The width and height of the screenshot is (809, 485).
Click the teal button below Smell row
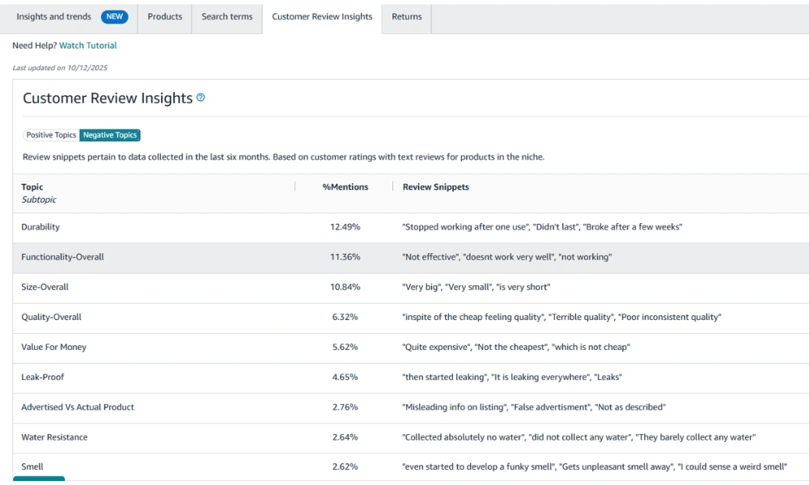pos(39,480)
